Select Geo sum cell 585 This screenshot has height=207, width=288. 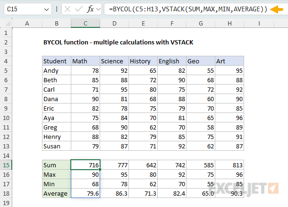point(201,165)
